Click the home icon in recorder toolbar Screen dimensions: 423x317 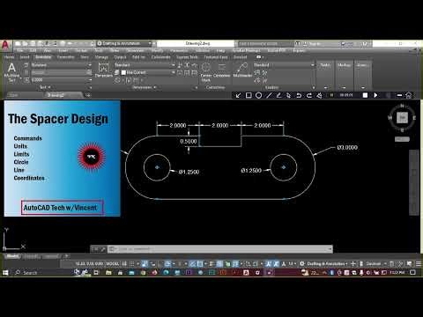click(x=409, y=95)
